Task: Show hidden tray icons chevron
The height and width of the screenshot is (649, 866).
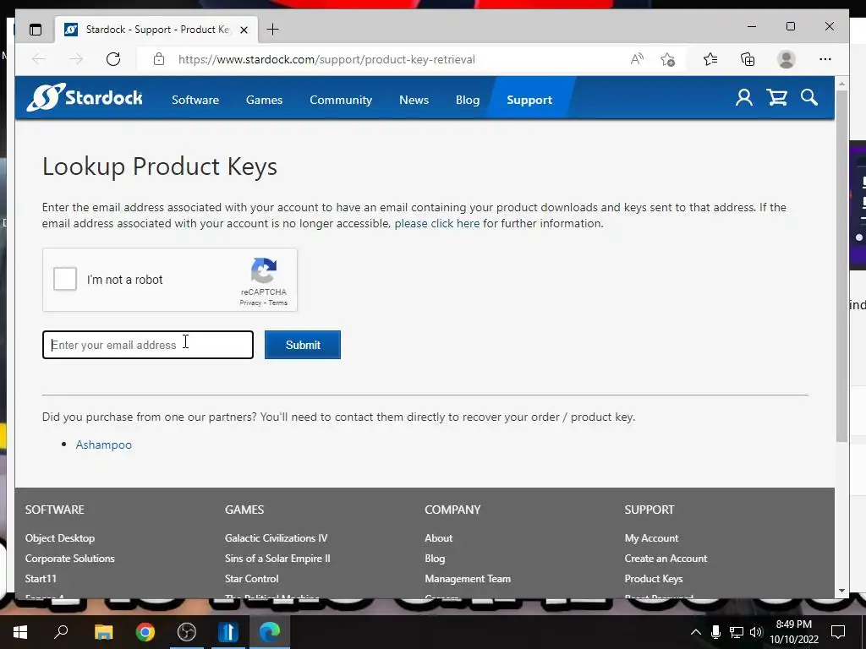Action: 696,632
